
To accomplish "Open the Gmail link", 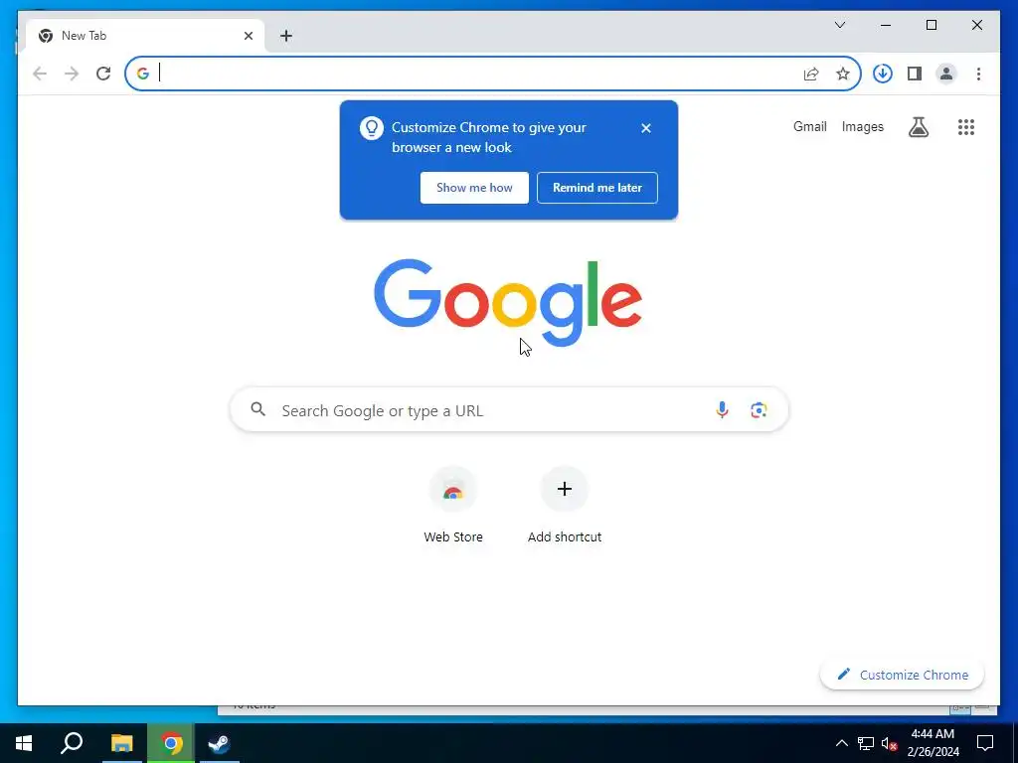I will 809,126.
